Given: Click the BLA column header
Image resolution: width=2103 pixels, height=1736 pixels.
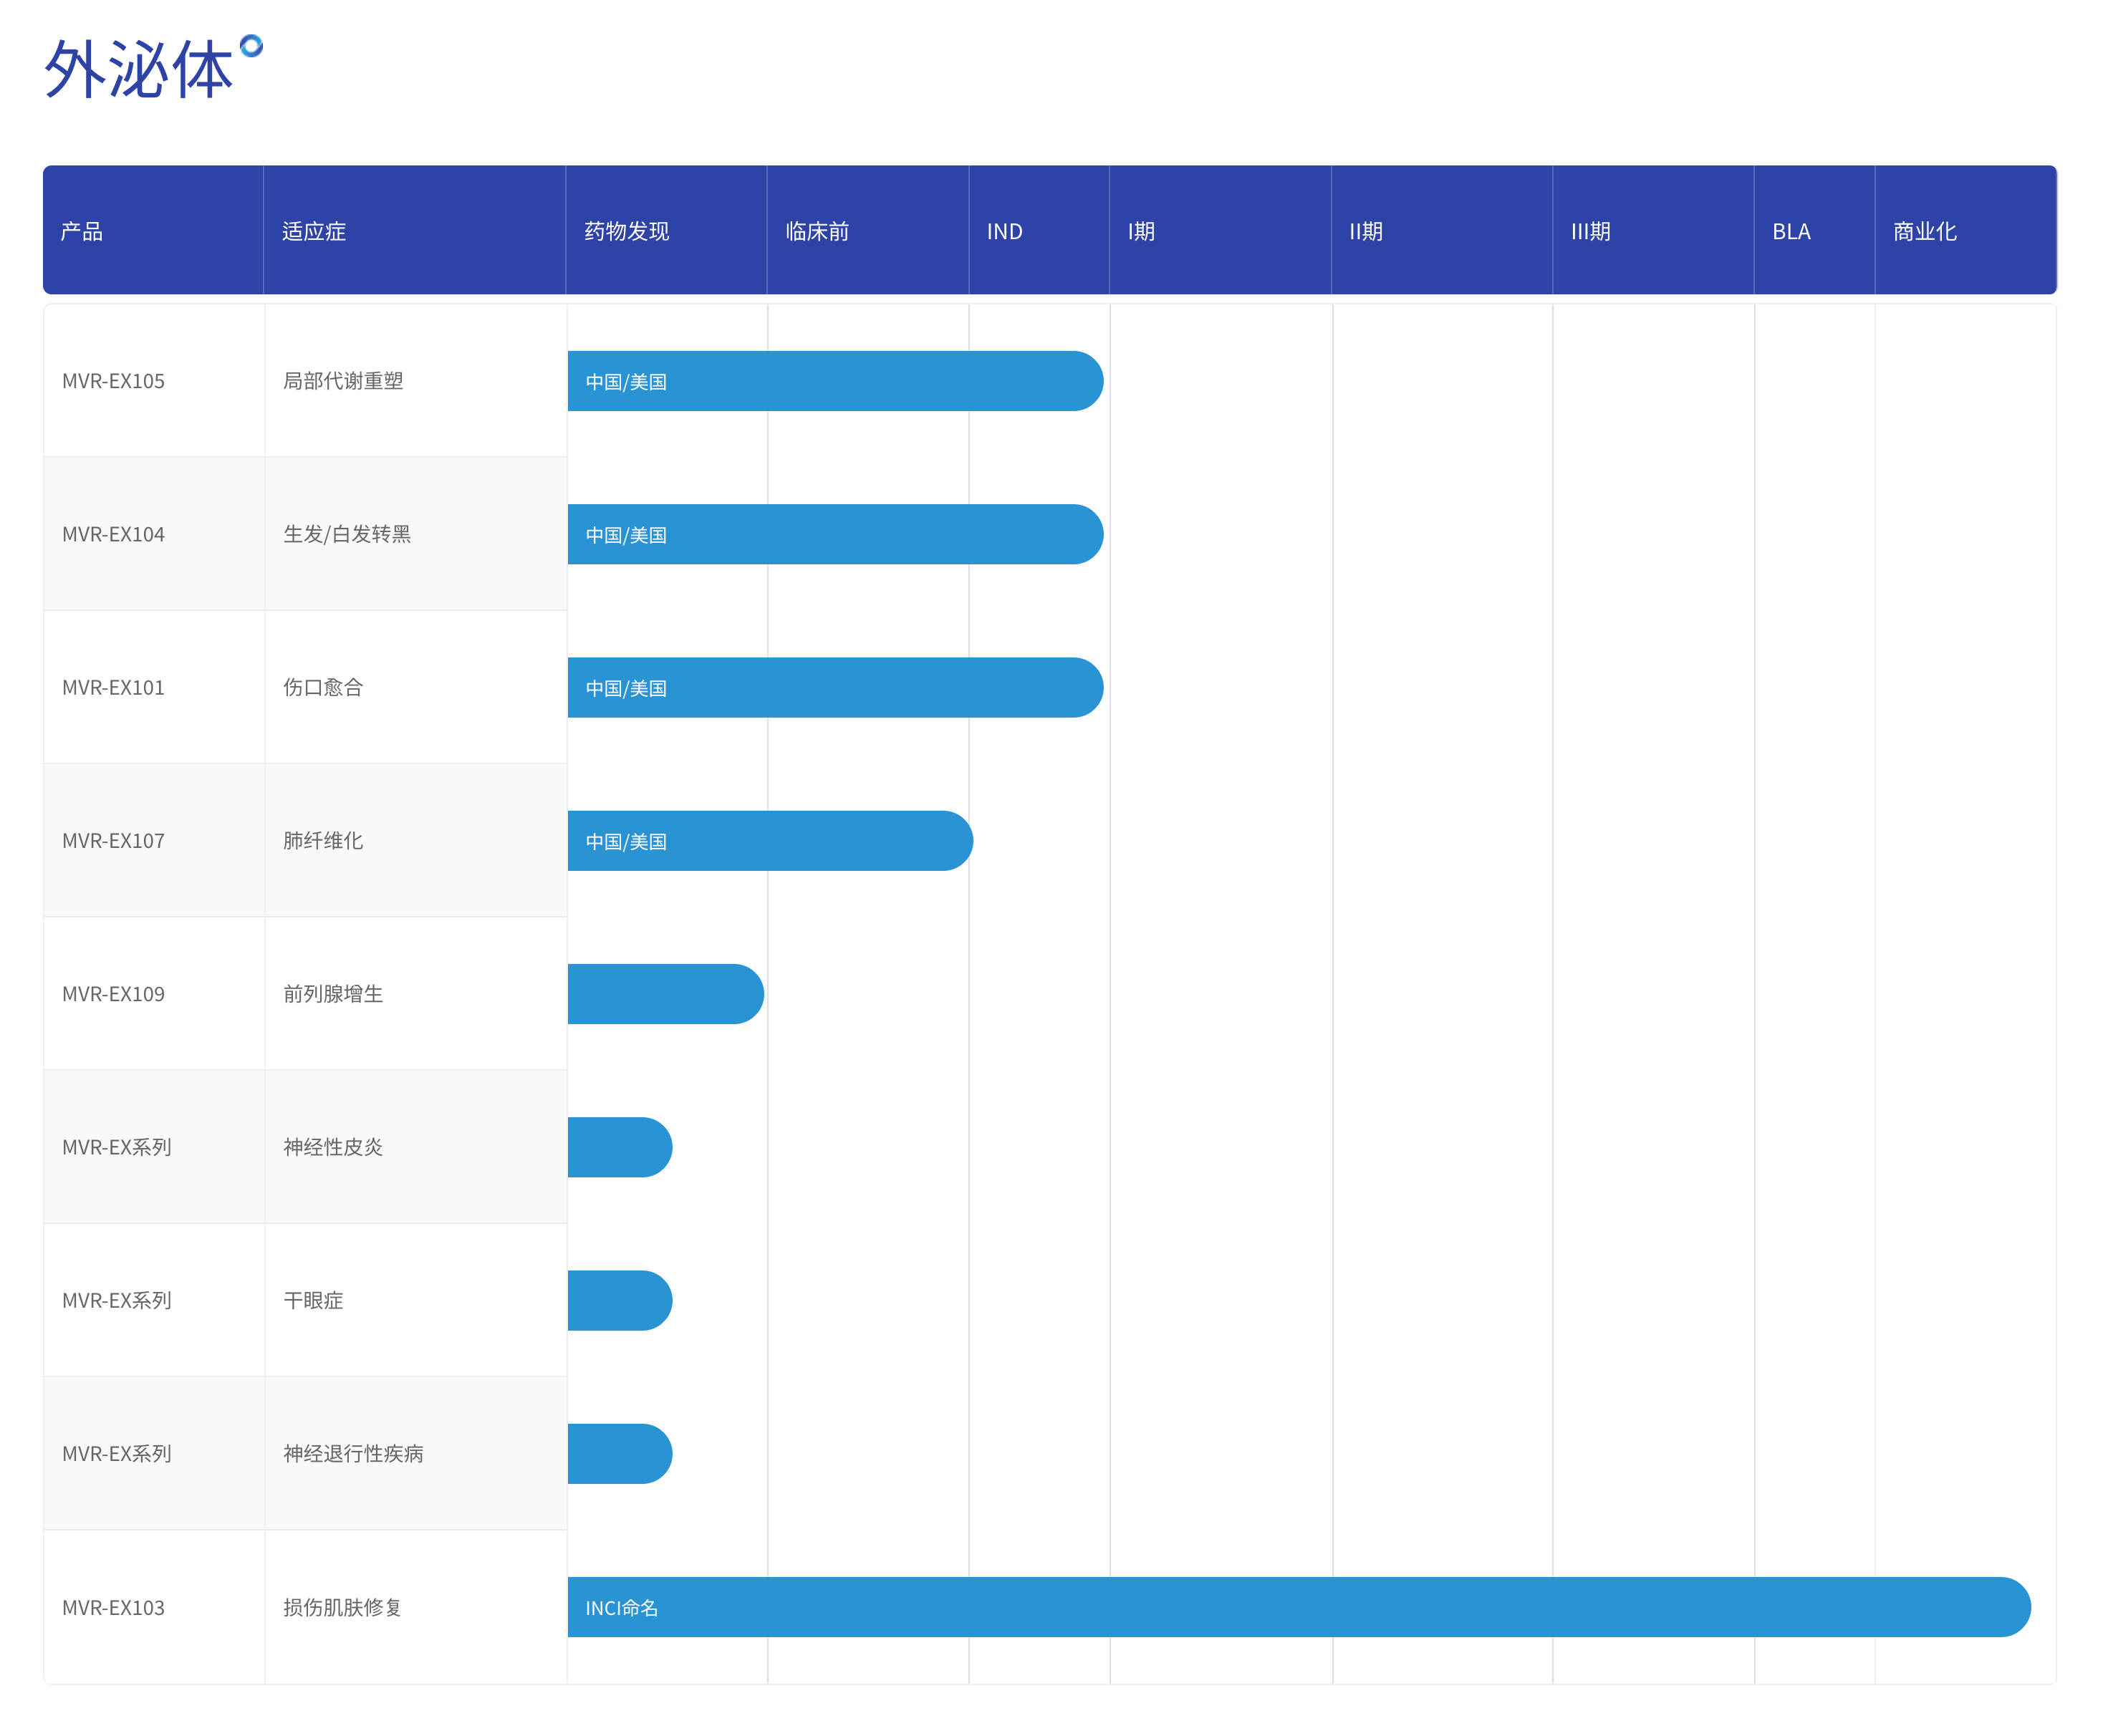Looking at the screenshot, I should 1815,230.
